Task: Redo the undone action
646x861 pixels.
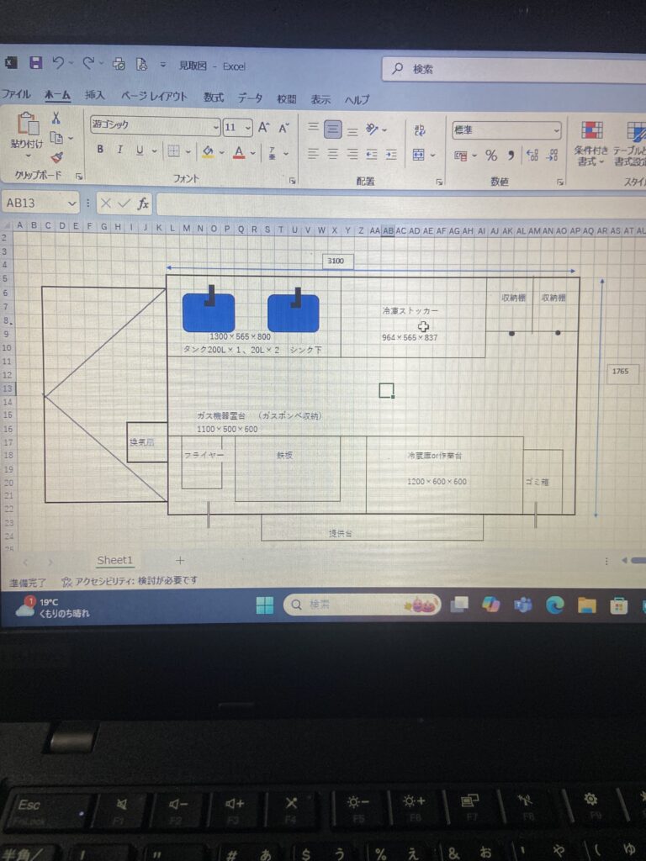Action: pyautogui.click(x=87, y=64)
